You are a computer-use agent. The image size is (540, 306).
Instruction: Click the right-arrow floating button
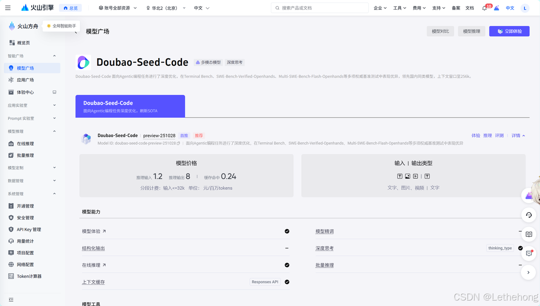click(x=529, y=272)
